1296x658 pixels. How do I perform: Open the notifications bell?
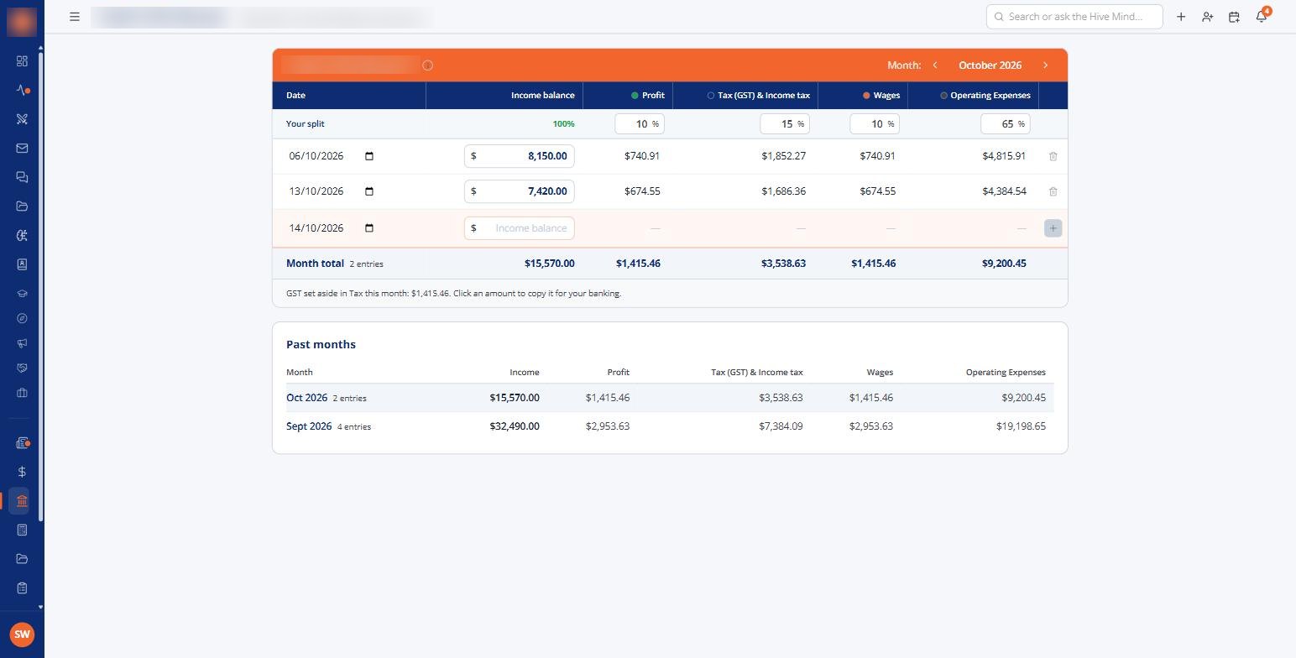pos(1262,16)
